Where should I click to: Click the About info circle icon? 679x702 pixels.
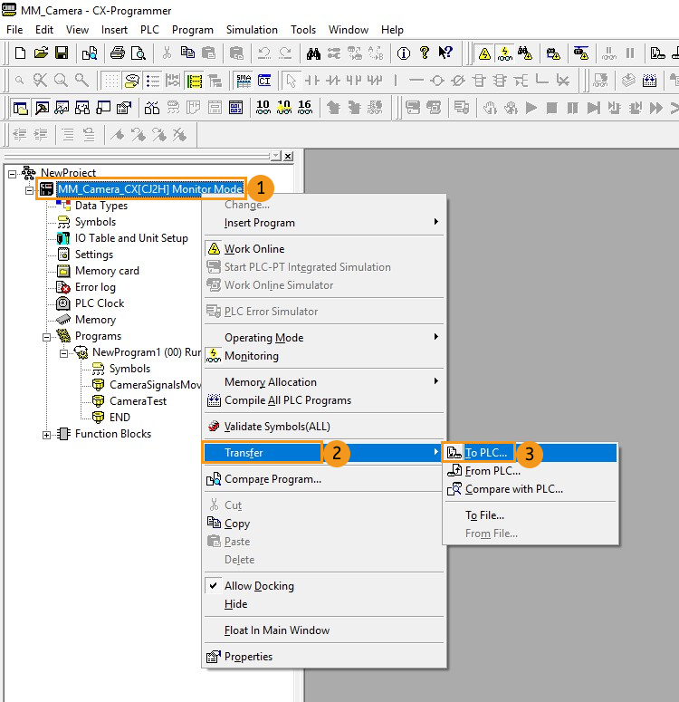(x=403, y=53)
